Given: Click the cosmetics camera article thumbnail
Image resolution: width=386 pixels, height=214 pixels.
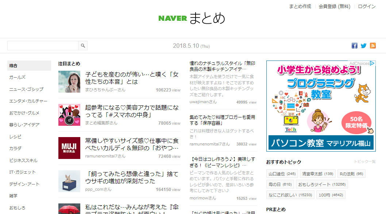Looking at the screenshot, I should tap(69, 115).
